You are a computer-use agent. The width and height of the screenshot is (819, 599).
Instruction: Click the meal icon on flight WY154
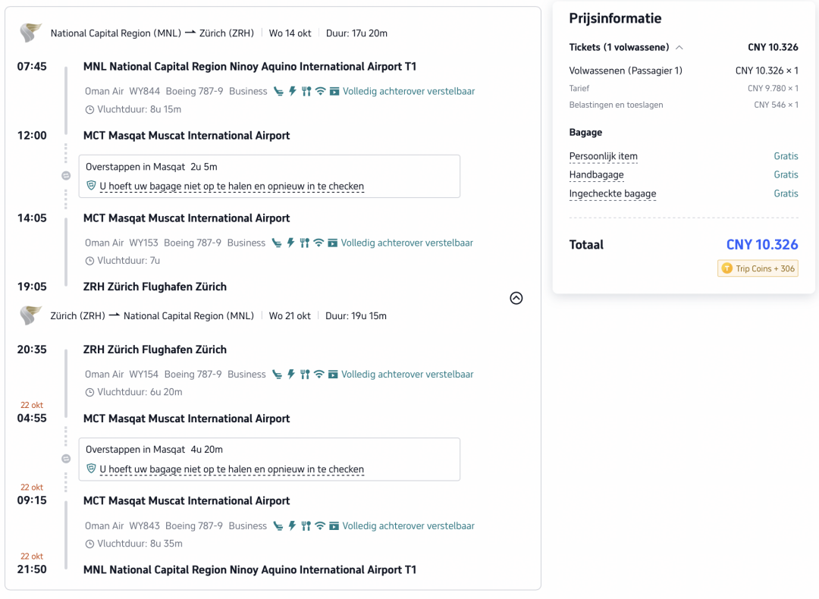point(305,375)
